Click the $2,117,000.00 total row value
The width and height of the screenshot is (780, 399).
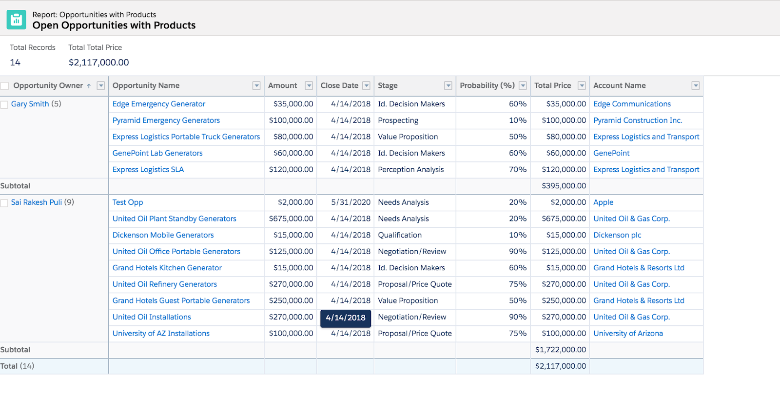coord(561,366)
